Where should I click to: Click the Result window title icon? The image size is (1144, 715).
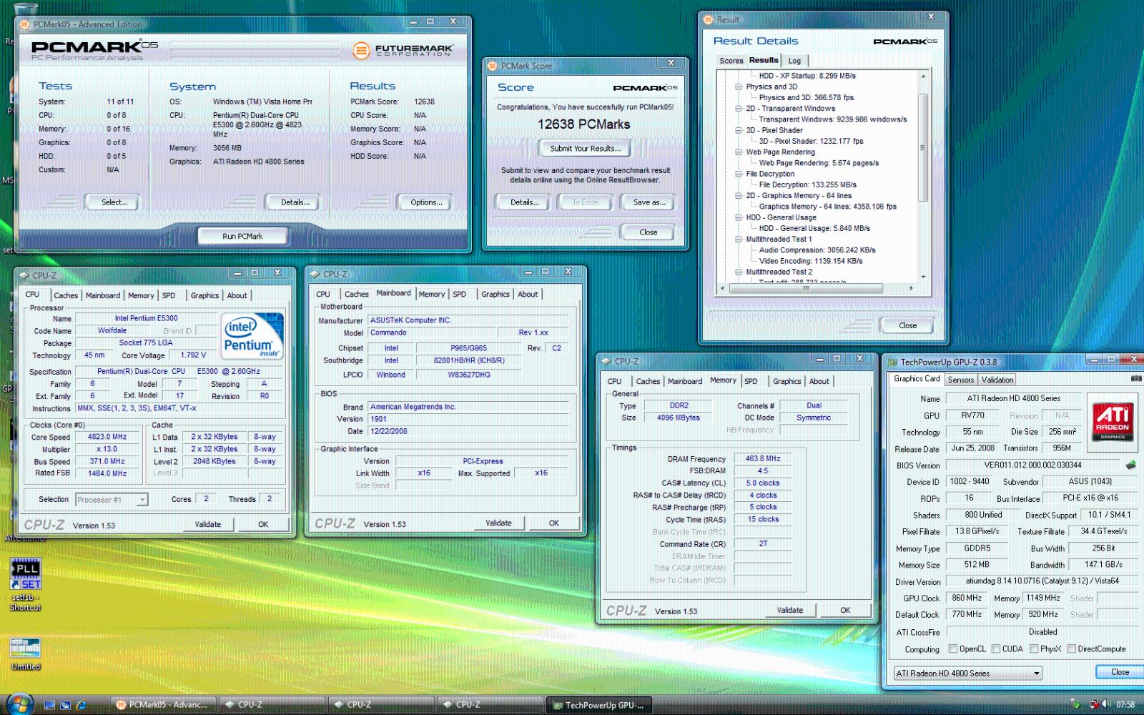click(x=709, y=19)
